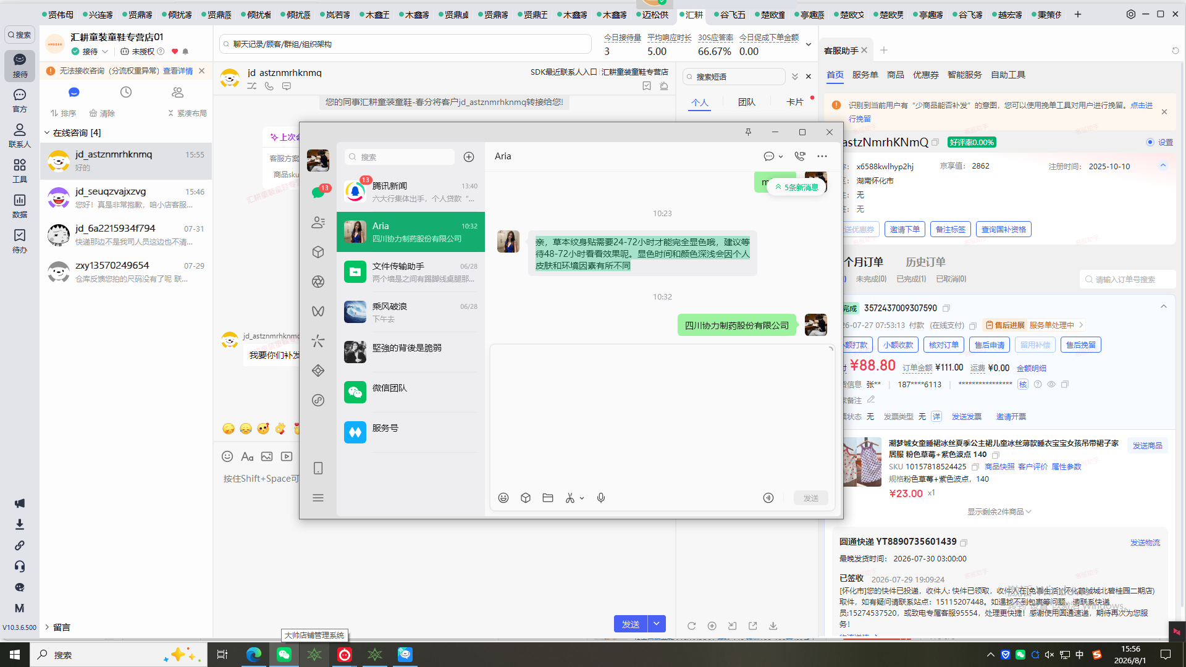Click 查询国补资格 button
Viewport: 1186px width, 667px height.
[x=1004, y=229]
